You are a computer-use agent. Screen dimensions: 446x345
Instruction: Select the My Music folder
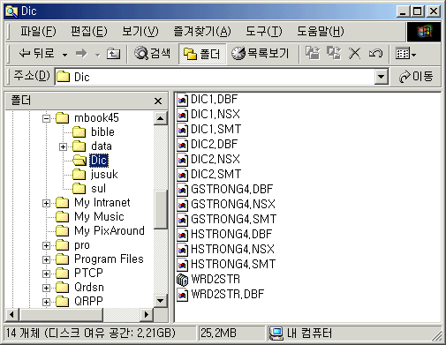90,217
